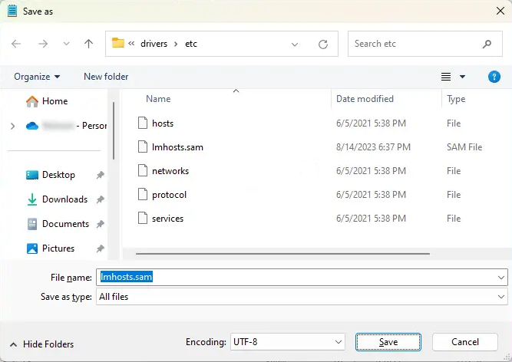The image size is (512, 362).
Task: Click the protocol file icon
Action: pyautogui.click(x=143, y=195)
